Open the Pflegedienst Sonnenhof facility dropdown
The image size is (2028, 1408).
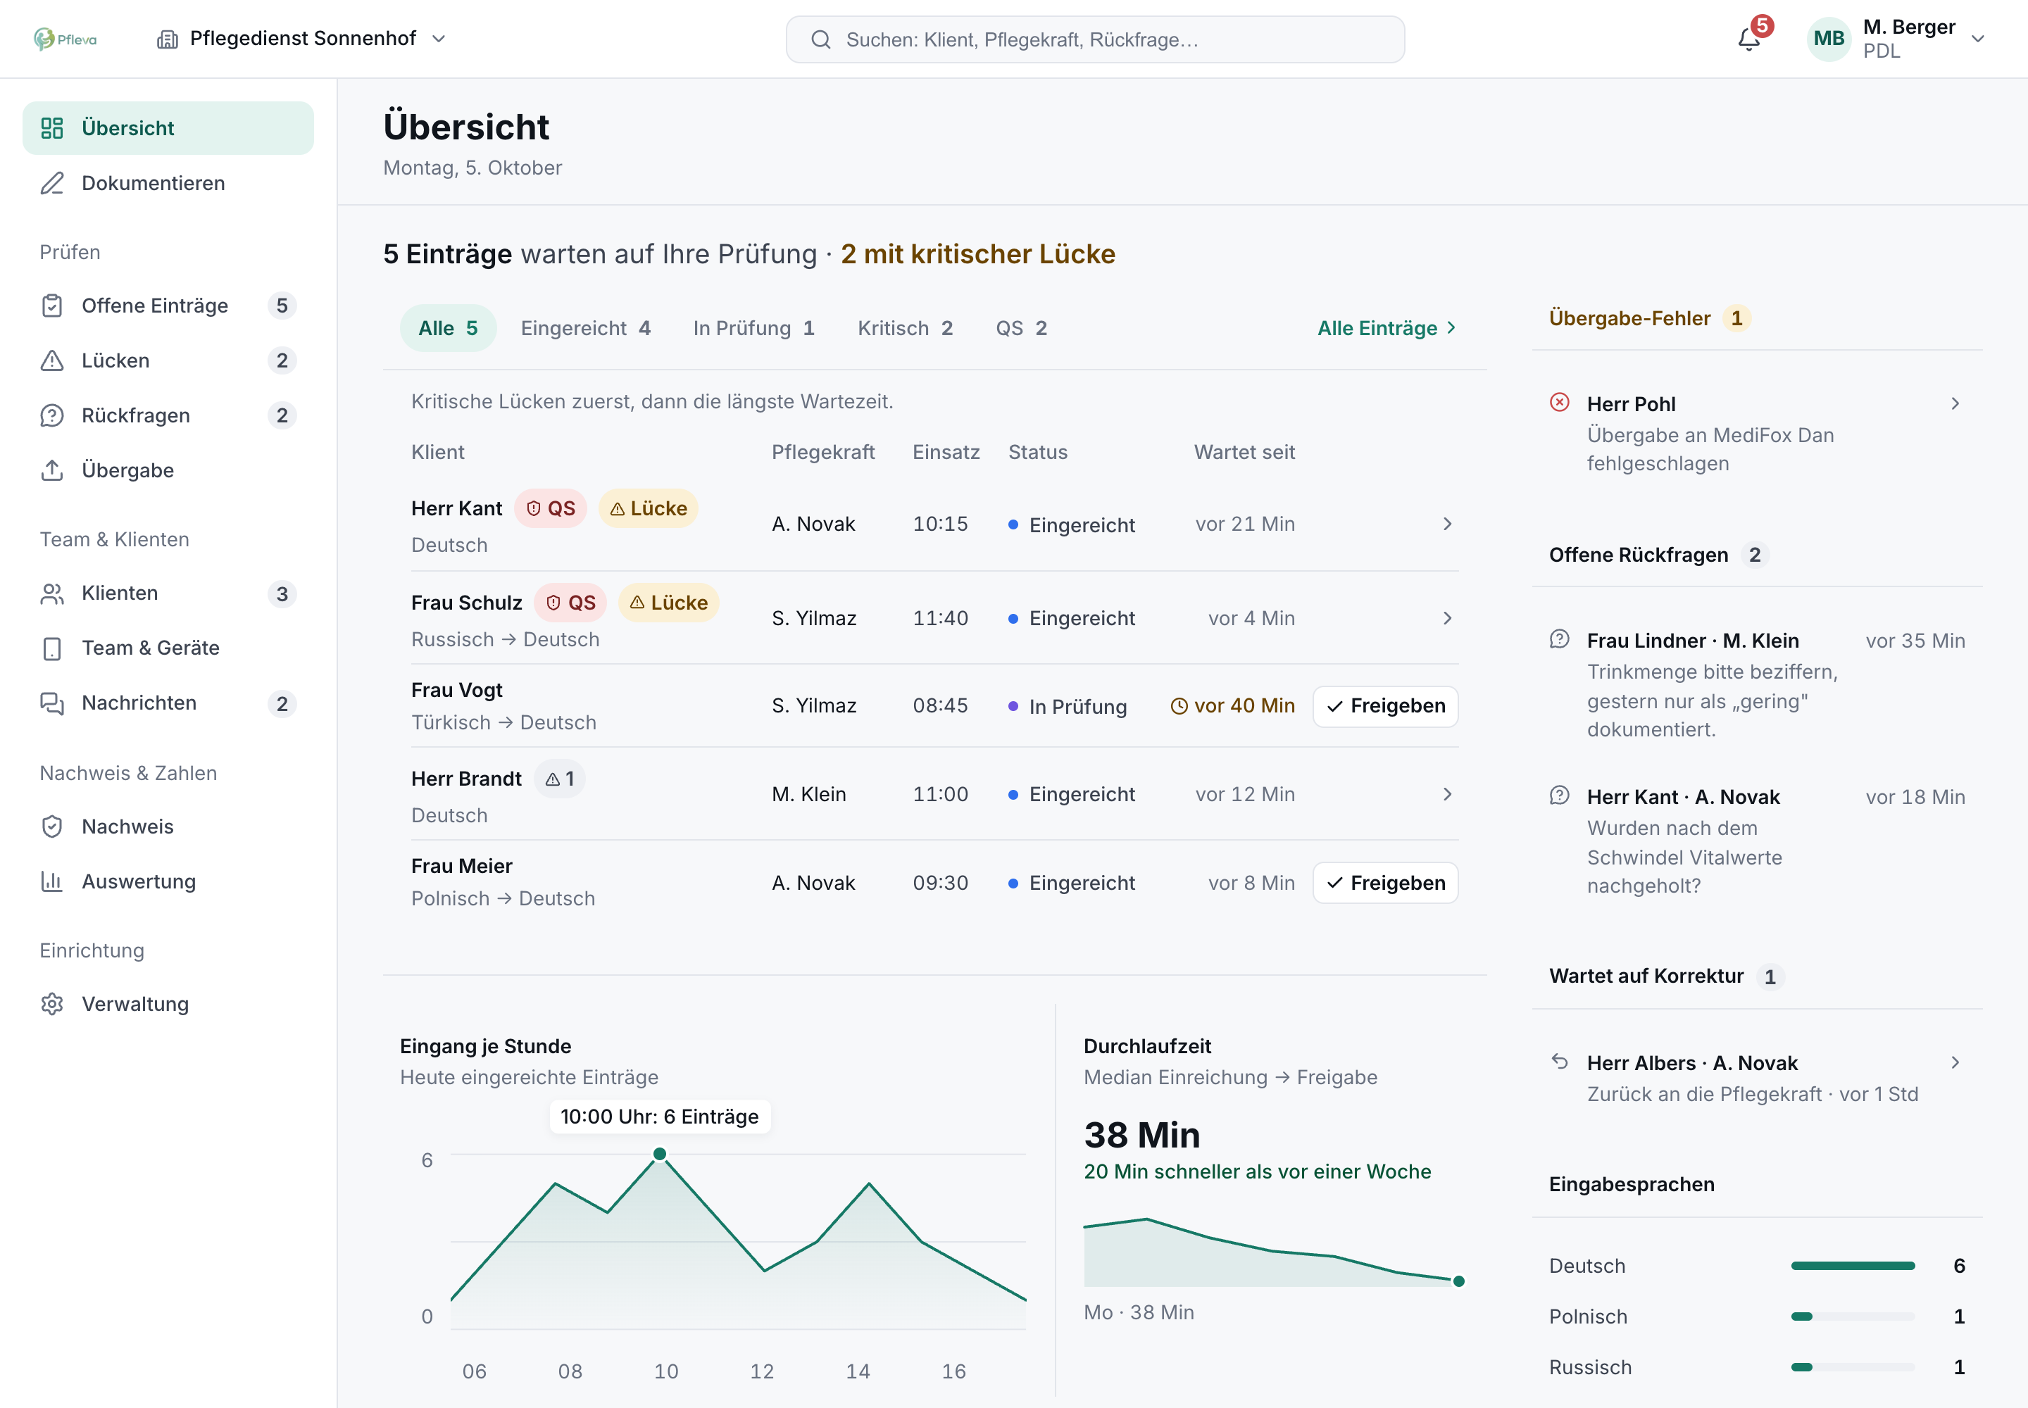tap(302, 39)
